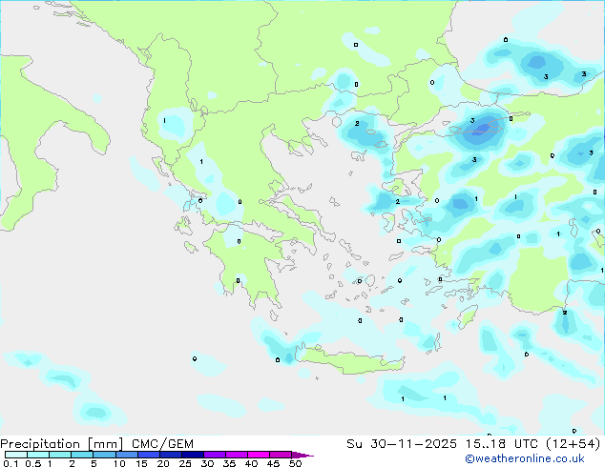Screen dimensions: 605x467
Task: Select the 25–30 mm dark blue swatch
Action: tap(193, 455)
